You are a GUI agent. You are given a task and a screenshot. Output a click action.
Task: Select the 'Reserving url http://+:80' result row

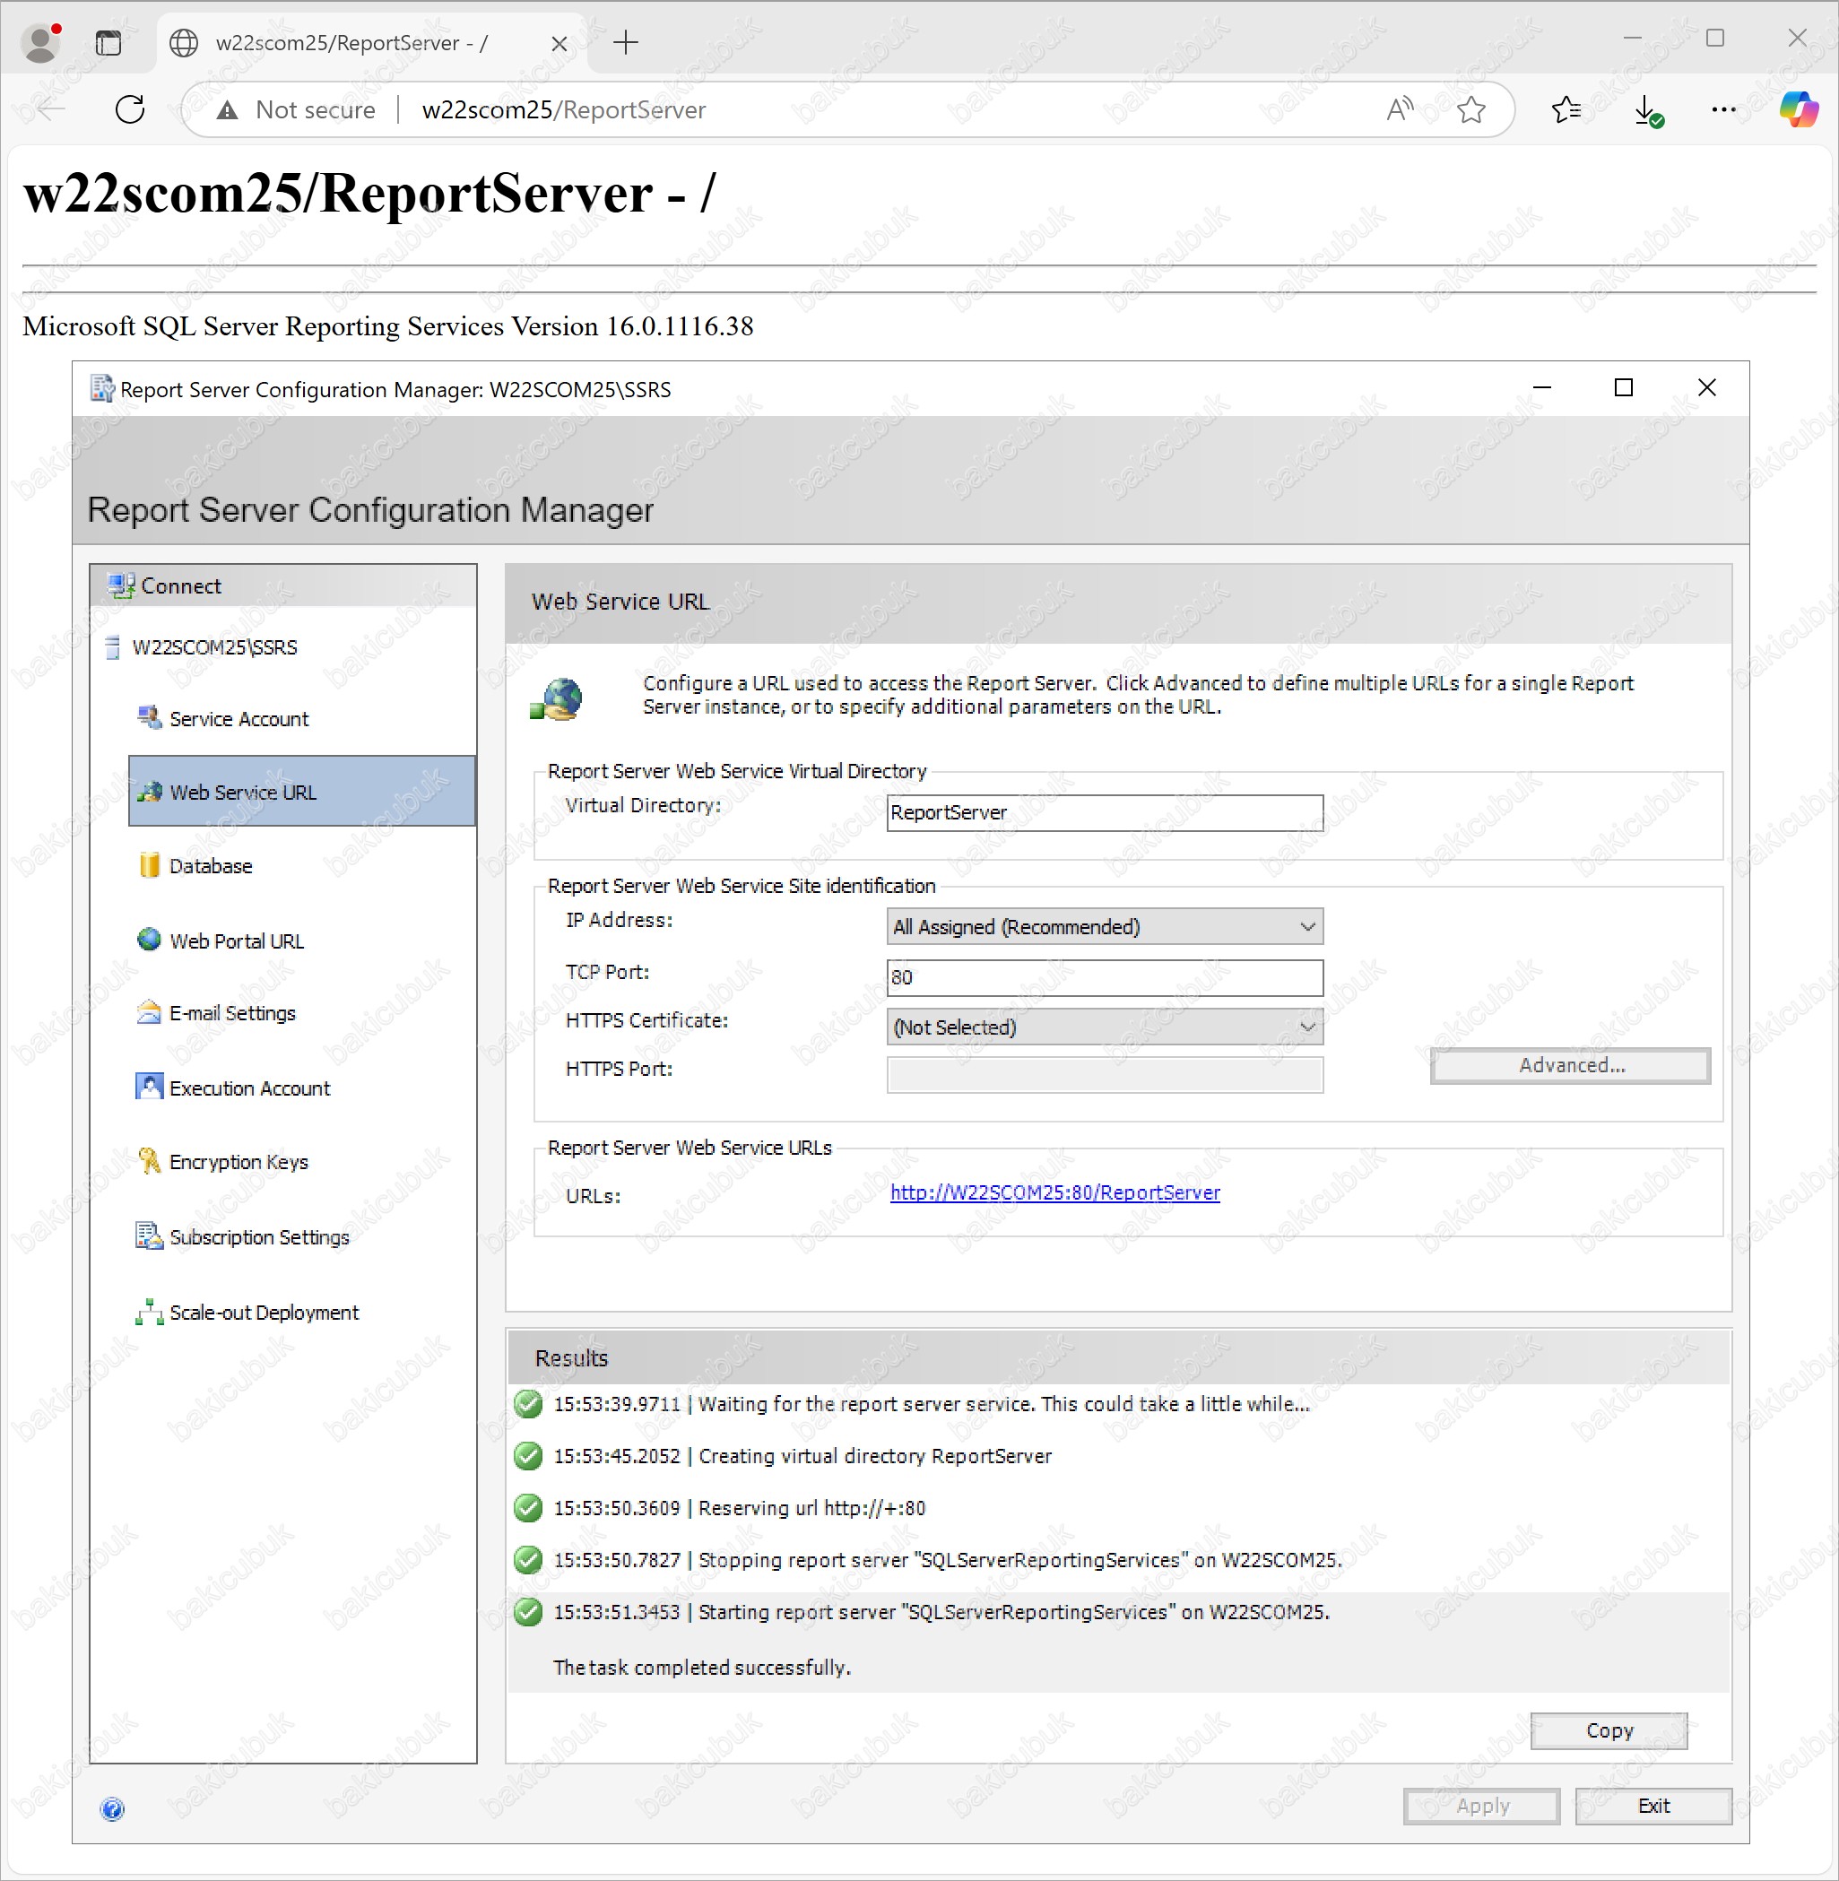pos(1118,1507)
